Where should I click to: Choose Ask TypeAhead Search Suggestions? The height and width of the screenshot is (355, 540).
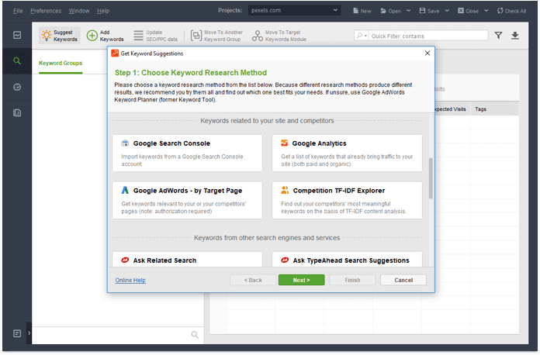347,260
